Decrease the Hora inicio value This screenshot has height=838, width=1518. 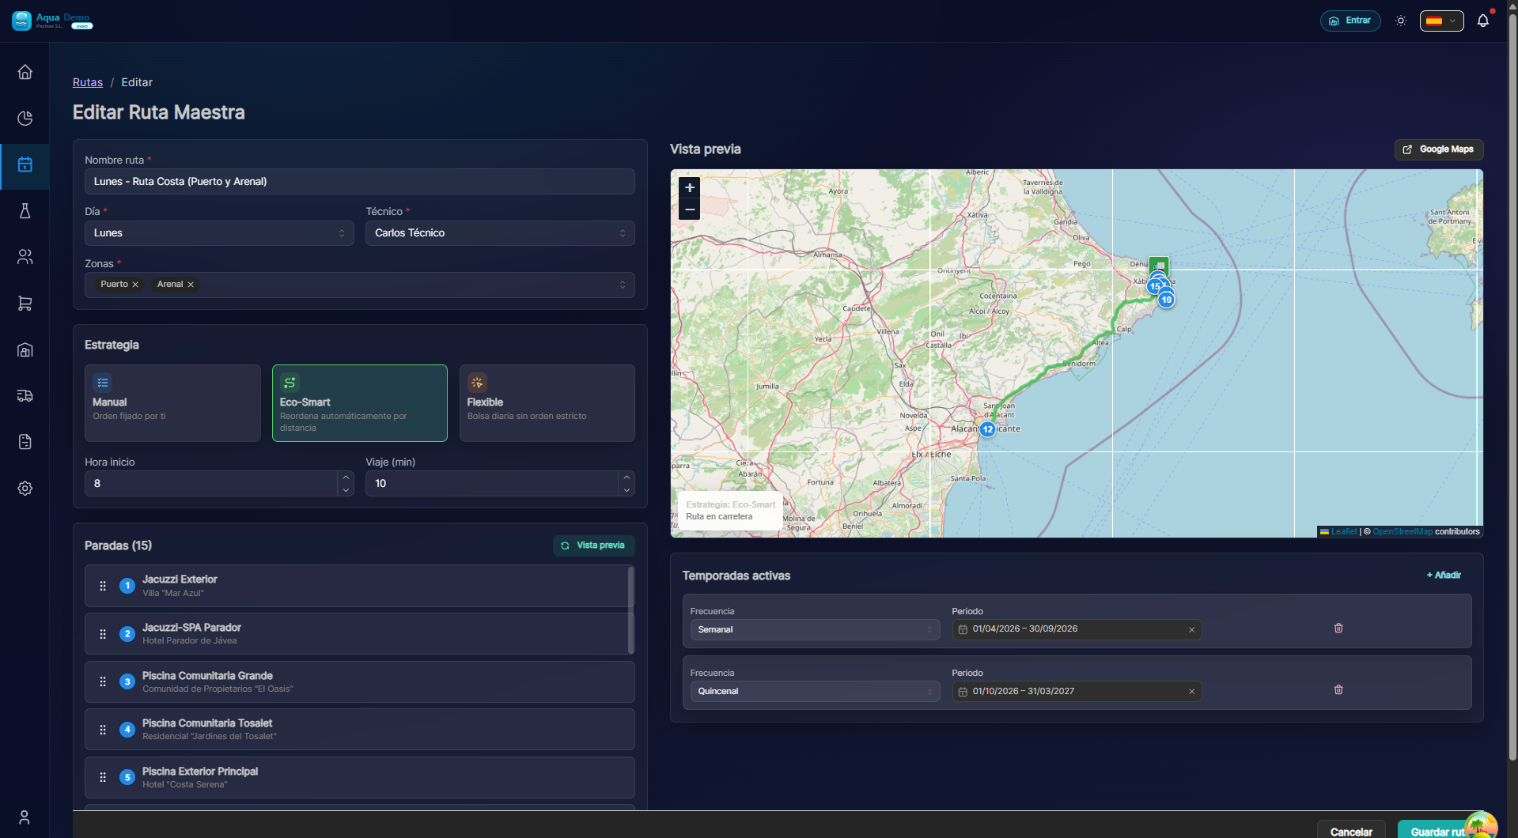click(x=346, y=490)
